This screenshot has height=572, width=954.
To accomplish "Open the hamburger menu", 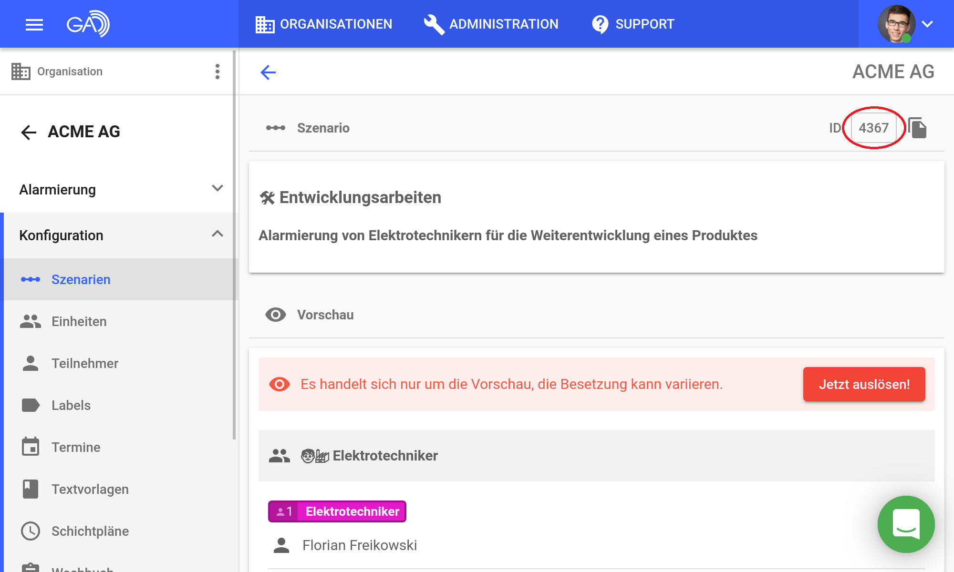I will tap(34, 24).
